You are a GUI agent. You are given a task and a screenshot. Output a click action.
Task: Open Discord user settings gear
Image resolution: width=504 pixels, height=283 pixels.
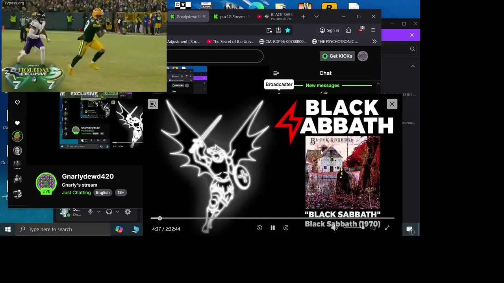(x=128, y=211)
